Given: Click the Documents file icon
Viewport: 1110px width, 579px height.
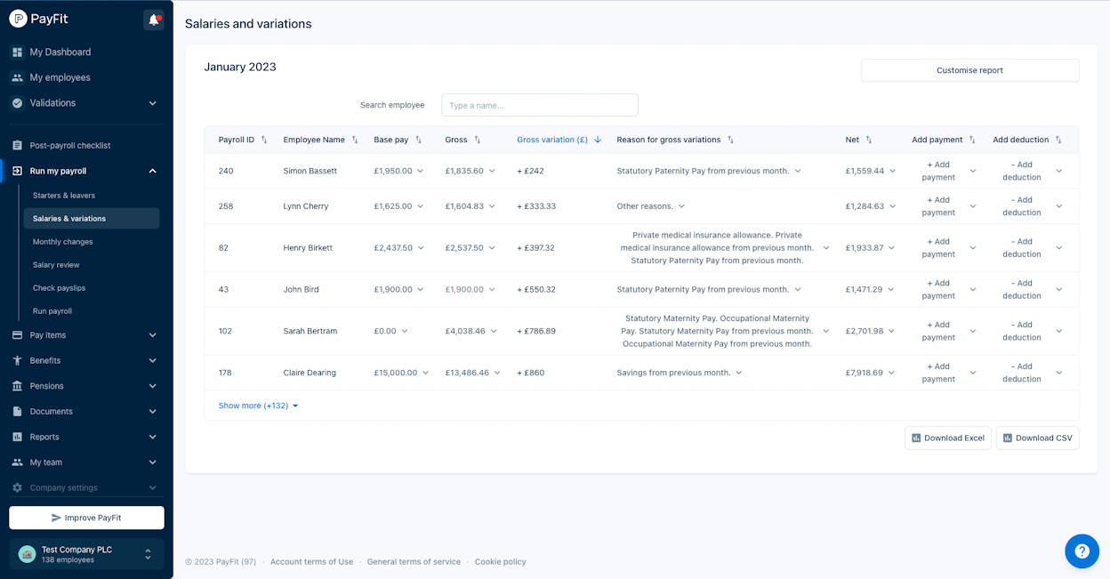Looking at the screenshot, I should click(x=17, y=412).
